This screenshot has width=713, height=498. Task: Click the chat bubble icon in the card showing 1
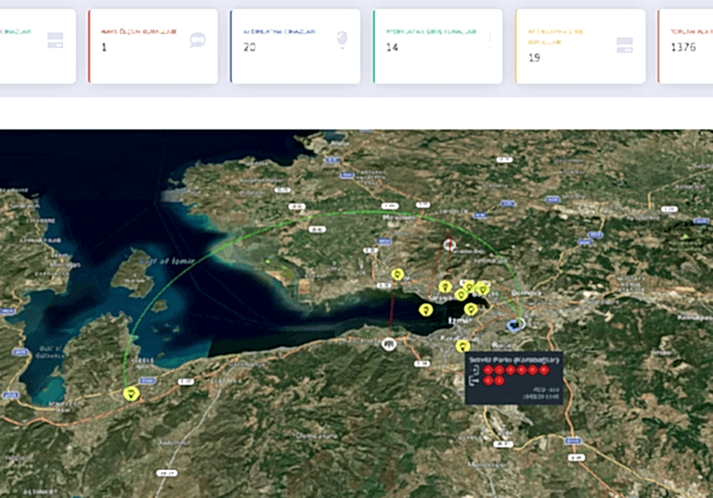click(198, 40)
